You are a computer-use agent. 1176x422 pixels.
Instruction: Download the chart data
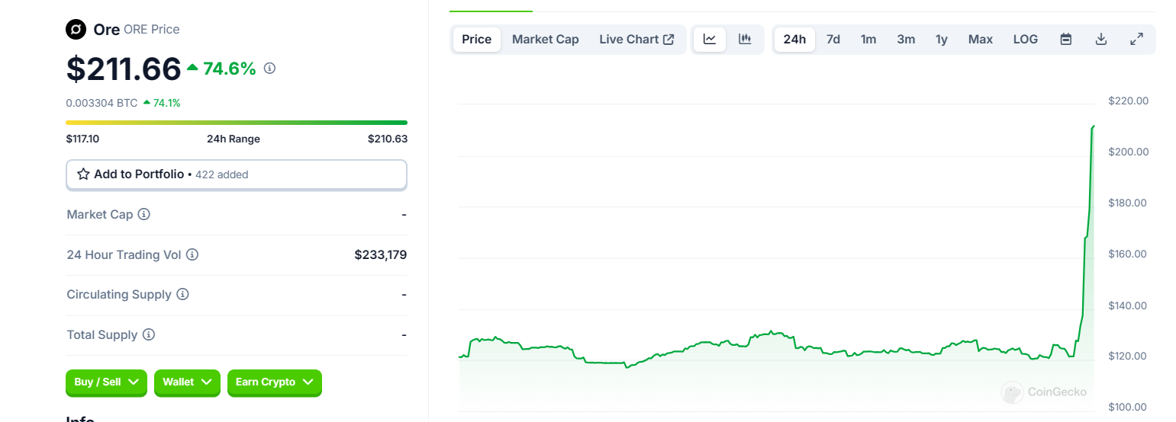click(x=1100, y=39)
